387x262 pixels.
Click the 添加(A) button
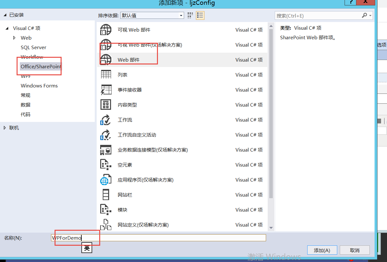coord(322,250)
